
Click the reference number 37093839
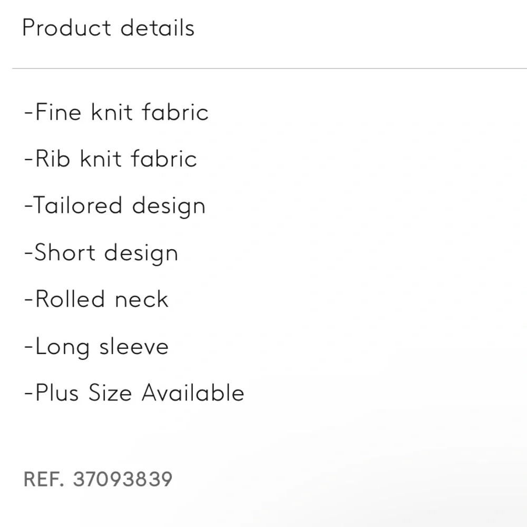click(x=123, y=479)
